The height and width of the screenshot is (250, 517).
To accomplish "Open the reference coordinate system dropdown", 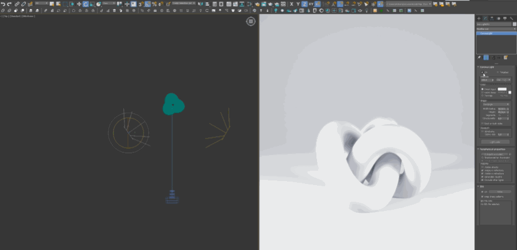I will (109, 3).
